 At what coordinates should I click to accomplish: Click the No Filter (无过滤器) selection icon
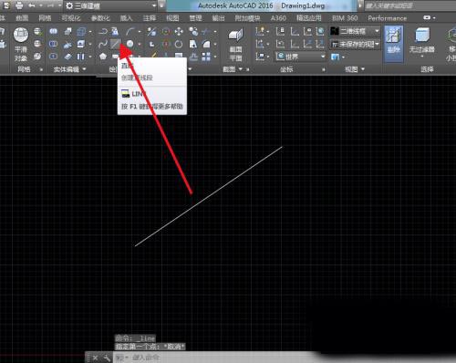[421, 43]
